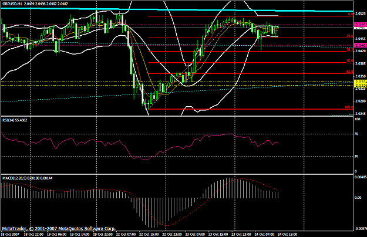
Task: Click the 23 Oct 15:00 time label
Action: (x=218, y=234)
